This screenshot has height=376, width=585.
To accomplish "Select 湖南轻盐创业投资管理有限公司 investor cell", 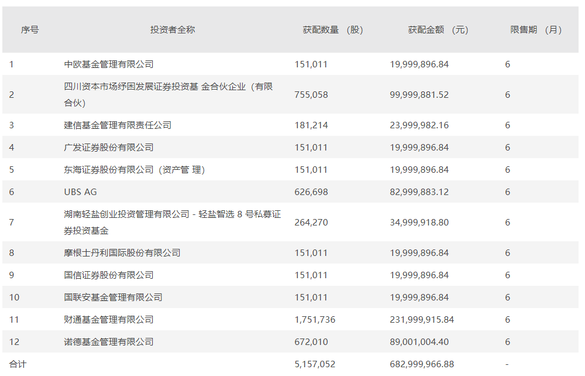I will pyautogui.click(x=173, y=222).
